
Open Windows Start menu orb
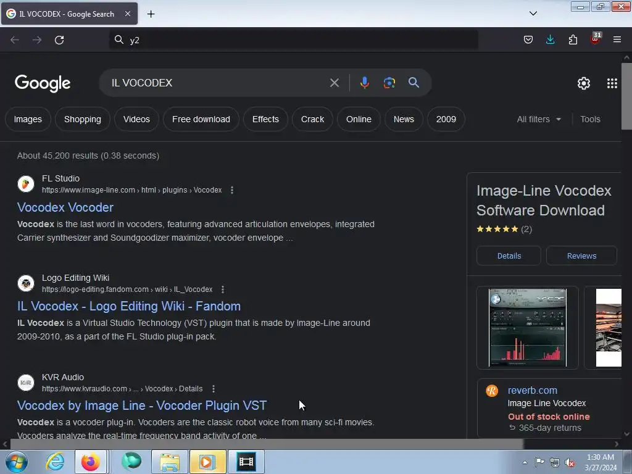pos(16,462)
